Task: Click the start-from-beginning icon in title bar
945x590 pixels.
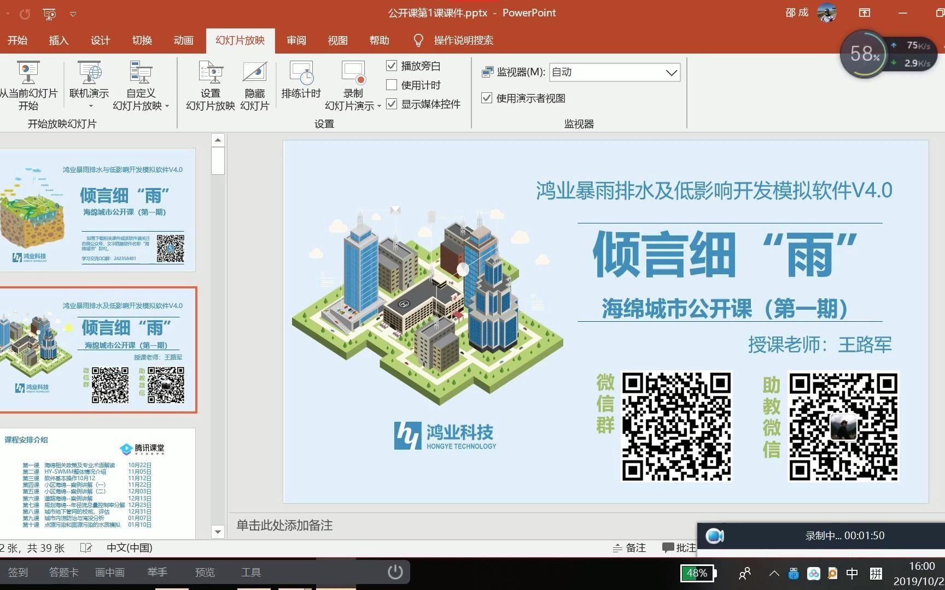Action: [x=49, y=14]
